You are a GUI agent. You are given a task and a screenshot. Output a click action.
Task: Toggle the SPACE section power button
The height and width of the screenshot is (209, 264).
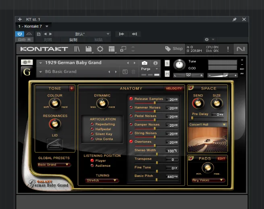[x=191, y=88]
